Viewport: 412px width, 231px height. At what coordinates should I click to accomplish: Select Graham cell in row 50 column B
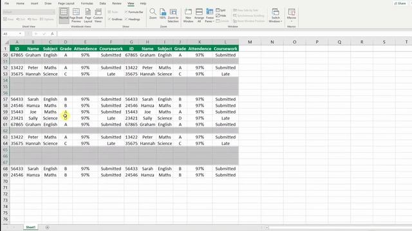tap(33, 55)
